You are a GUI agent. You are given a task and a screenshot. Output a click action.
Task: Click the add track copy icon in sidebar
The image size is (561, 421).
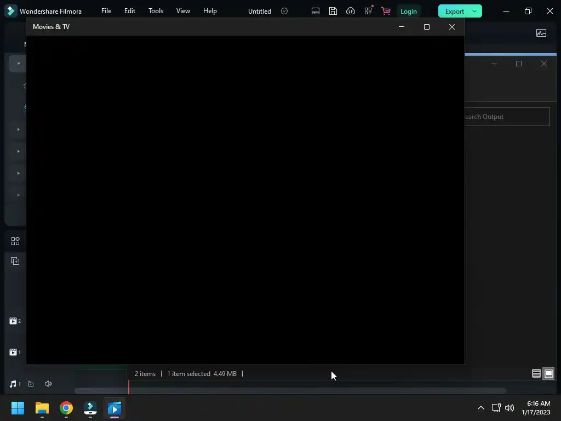(x=15, y=261)
